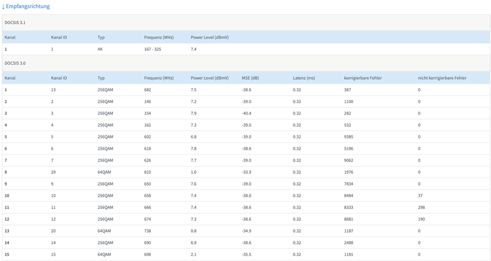This screenshot has width=491, height=261.
Task: Click the uncorrectable error value 298
Action: (421, 208)
